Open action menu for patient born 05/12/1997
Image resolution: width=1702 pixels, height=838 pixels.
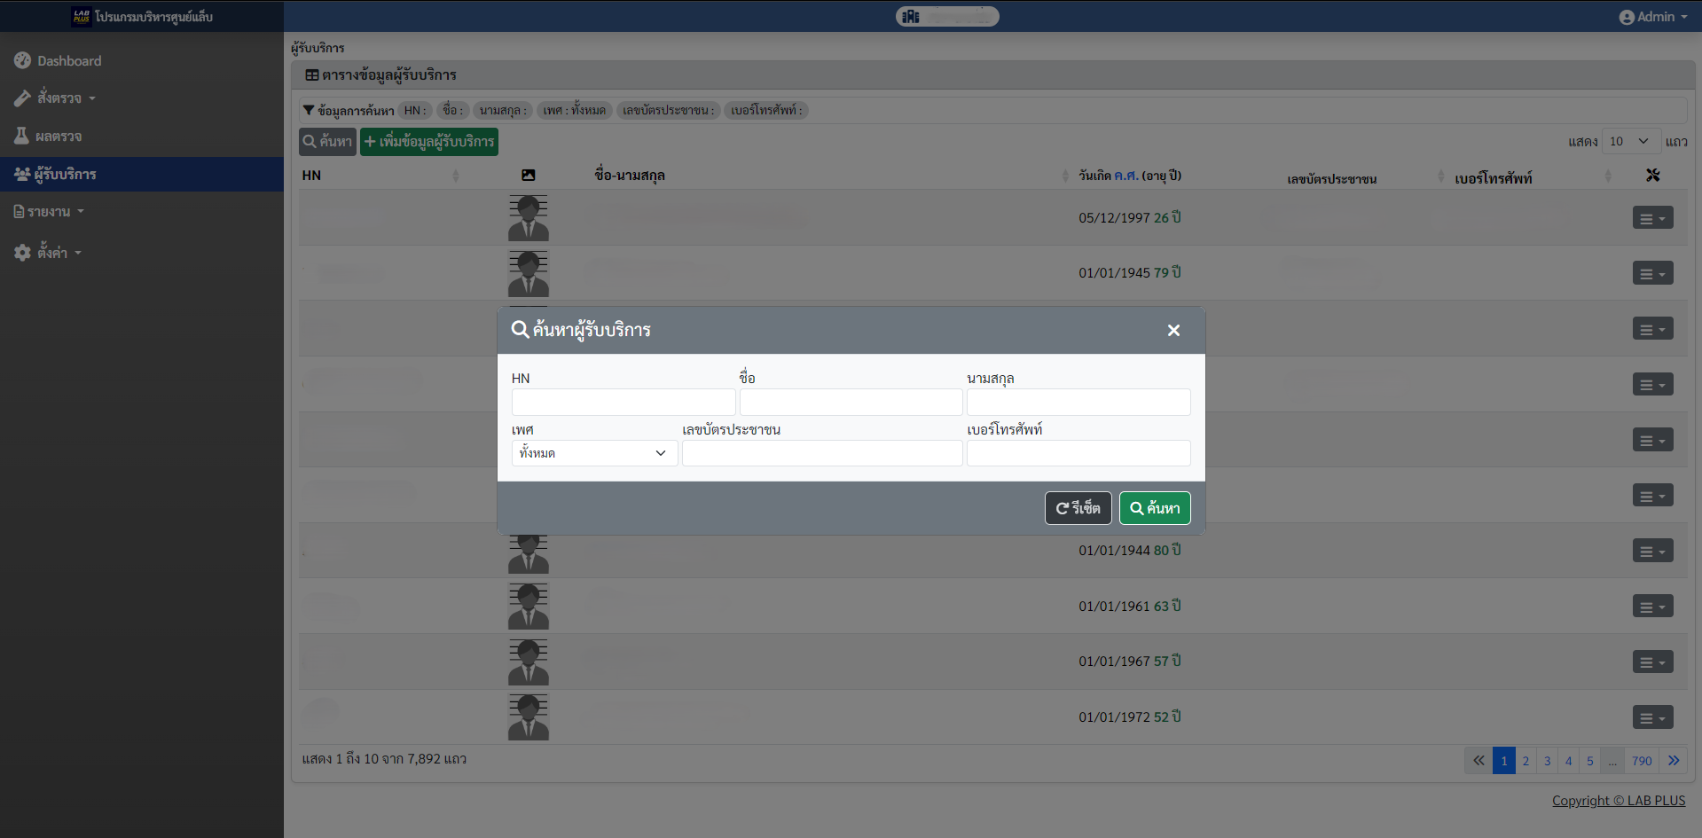1652,218
